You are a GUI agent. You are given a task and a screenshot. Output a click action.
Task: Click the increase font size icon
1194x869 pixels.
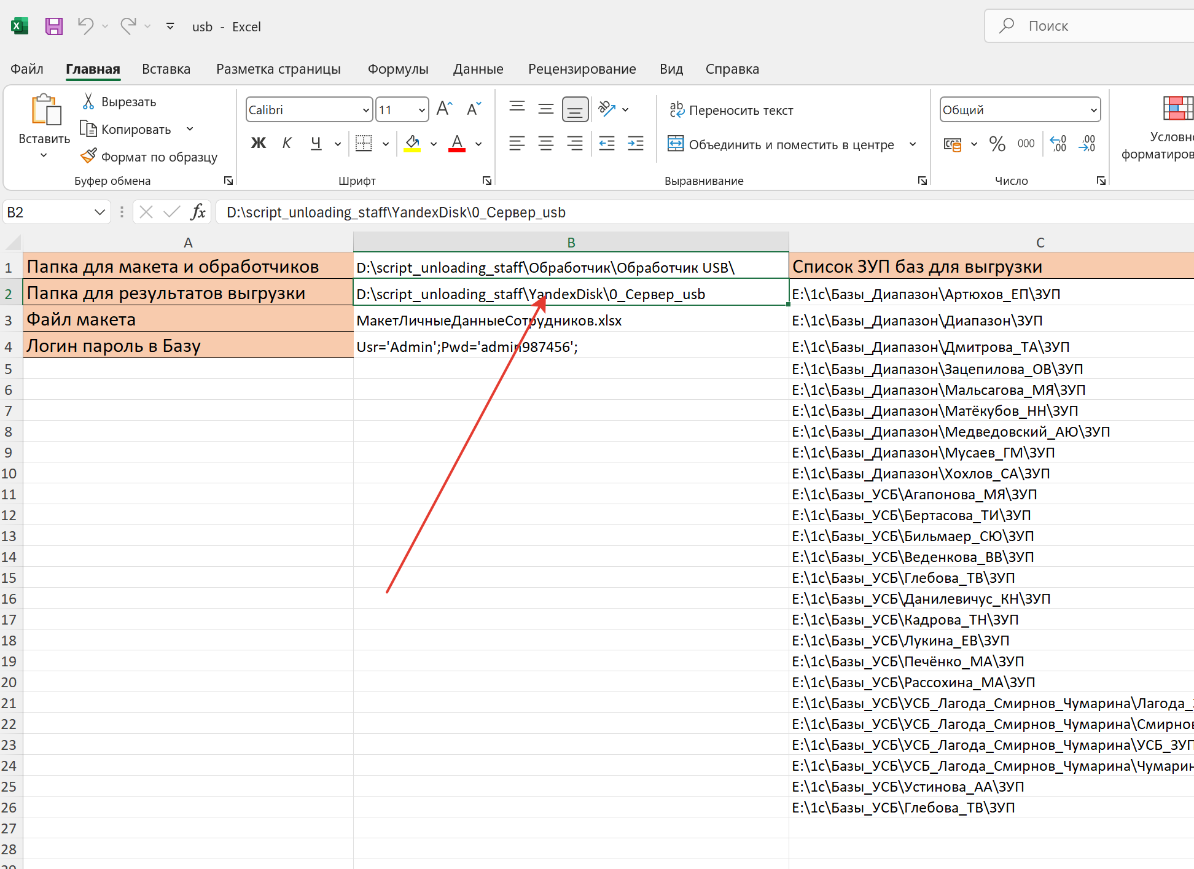(x=444, y=109)
